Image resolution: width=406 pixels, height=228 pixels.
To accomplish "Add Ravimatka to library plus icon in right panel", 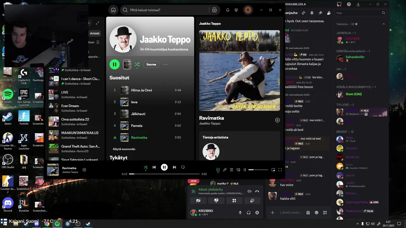I will (277, 120).
